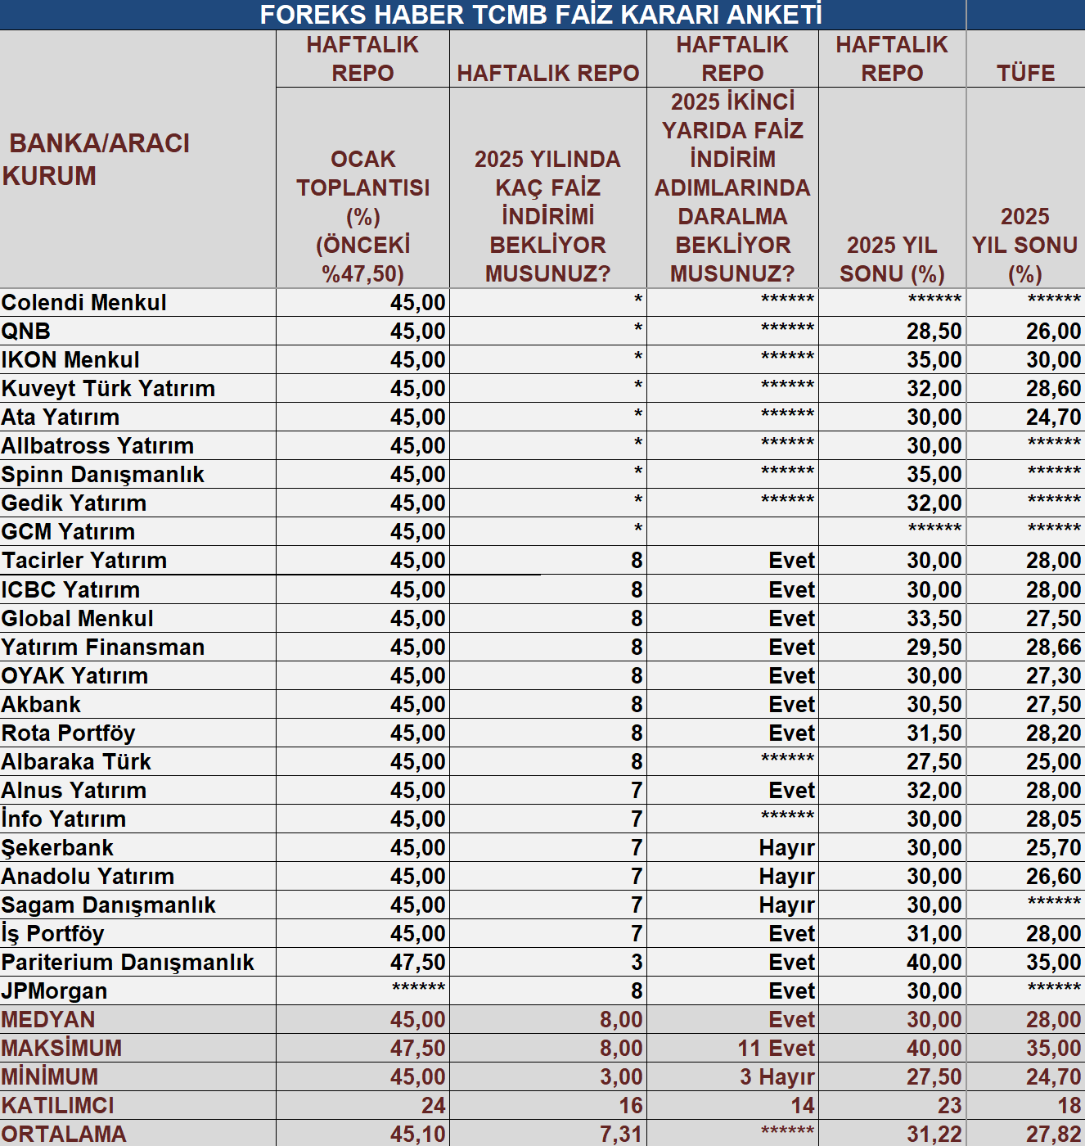Click the QNB institution name cell
The height and width of the screenshot is (1146, 1085).
tap(26, 332)
